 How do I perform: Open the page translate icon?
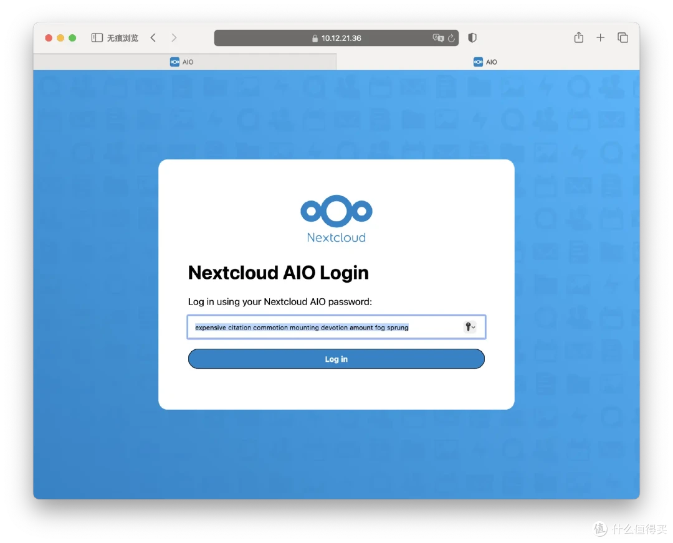(x=438, y=38)
